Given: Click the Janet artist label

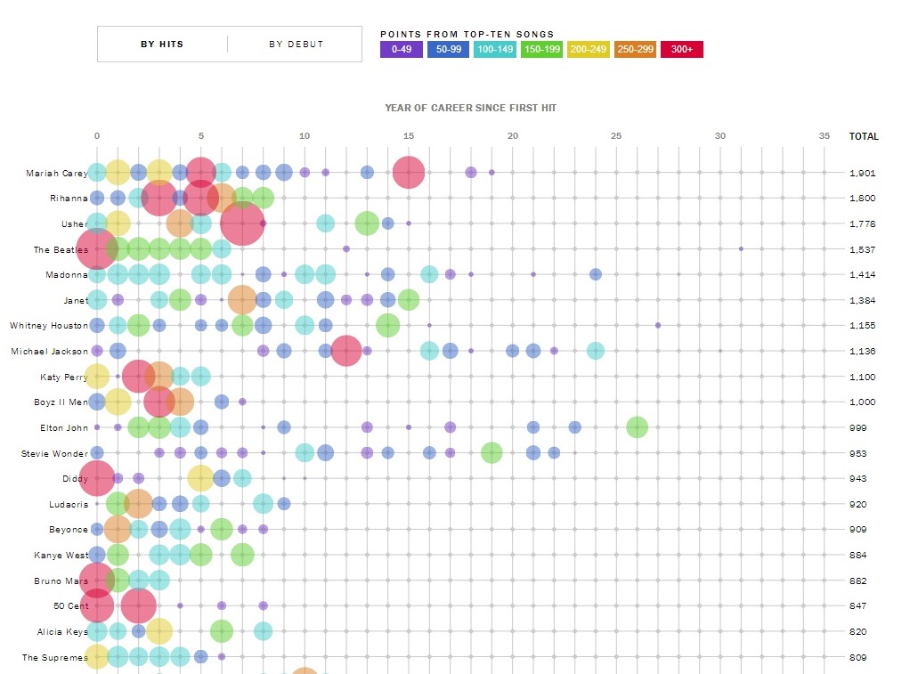Looking at the screenshot, I should tap(76, 300).
